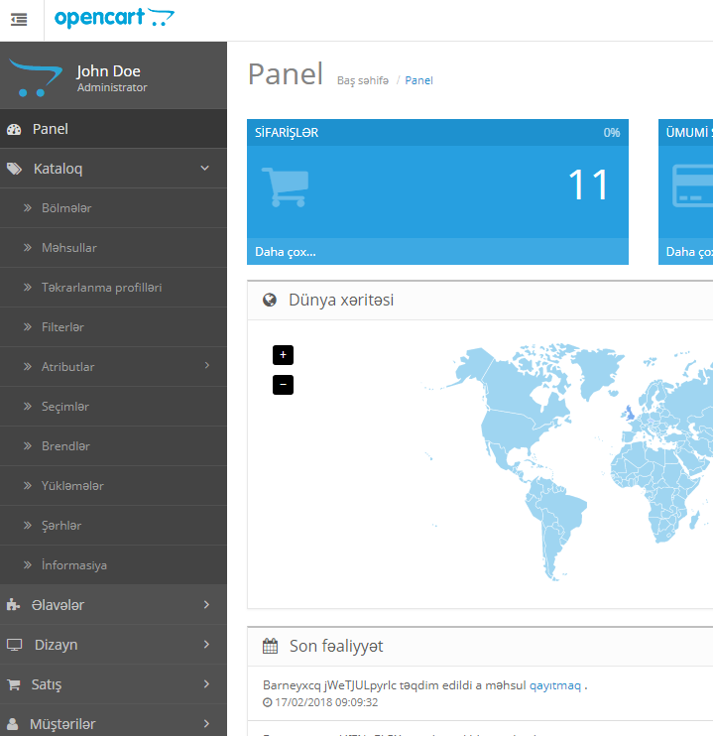The image size is (713, 736).
Task: Click the qayıtmaq link in recent activity
Action: click(x=555, y=685)
